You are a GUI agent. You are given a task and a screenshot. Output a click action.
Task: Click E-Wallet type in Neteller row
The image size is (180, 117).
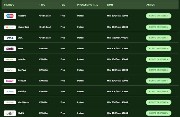click(x=43, y=59)
